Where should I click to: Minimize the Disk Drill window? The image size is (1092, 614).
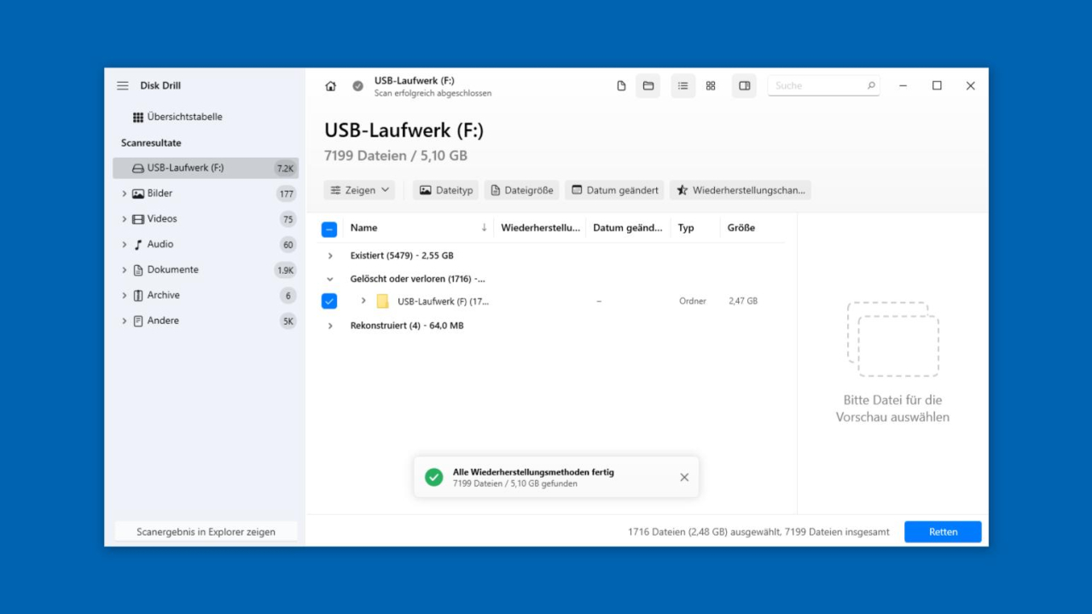click(903, 86)
